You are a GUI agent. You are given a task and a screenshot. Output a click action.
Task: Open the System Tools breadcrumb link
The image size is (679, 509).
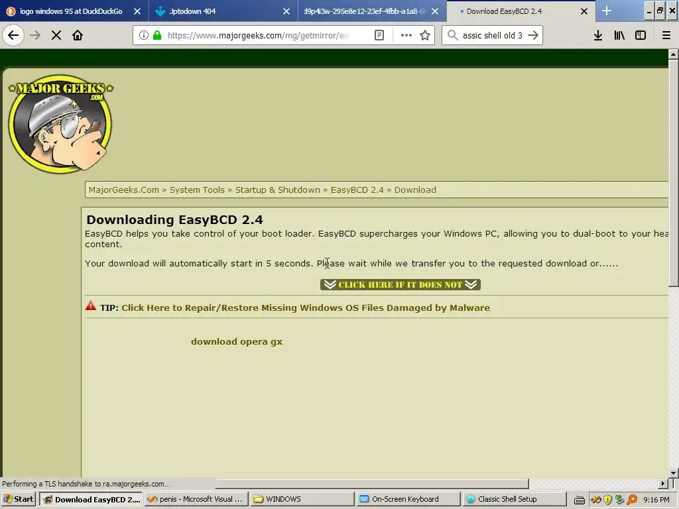197,190
